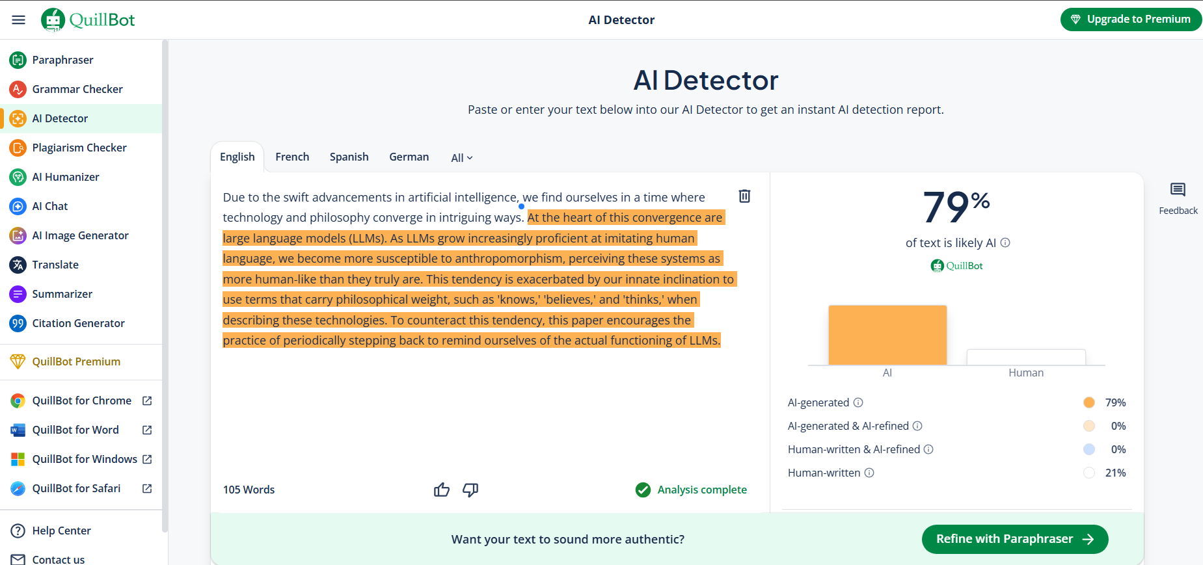
Task: Expand the All languages dropdown
Action: pos(462,157)
